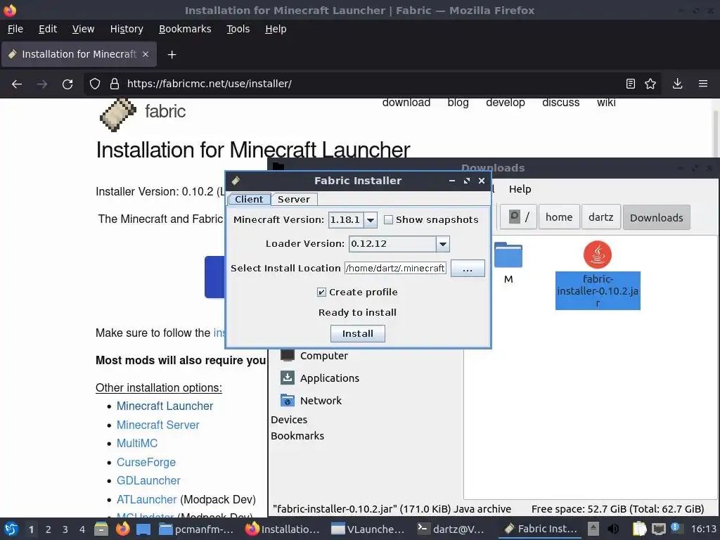Select fabric-installer-0.10.2.jar Java file icon
720x540 pixels.
(x=598, y=255)
